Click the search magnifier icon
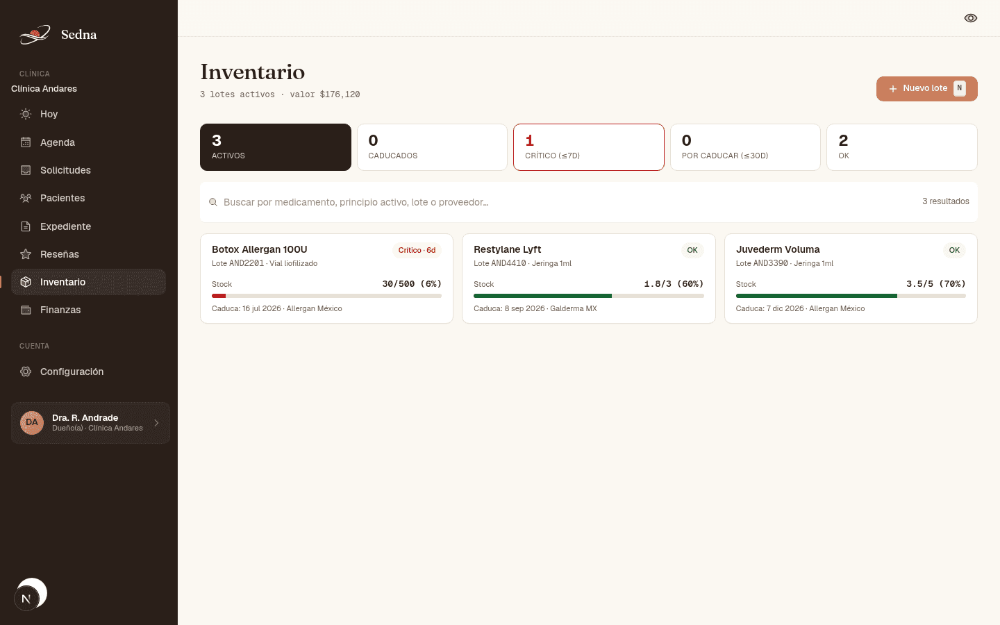The image size is (1000, 625). click(x=213, y=202)
